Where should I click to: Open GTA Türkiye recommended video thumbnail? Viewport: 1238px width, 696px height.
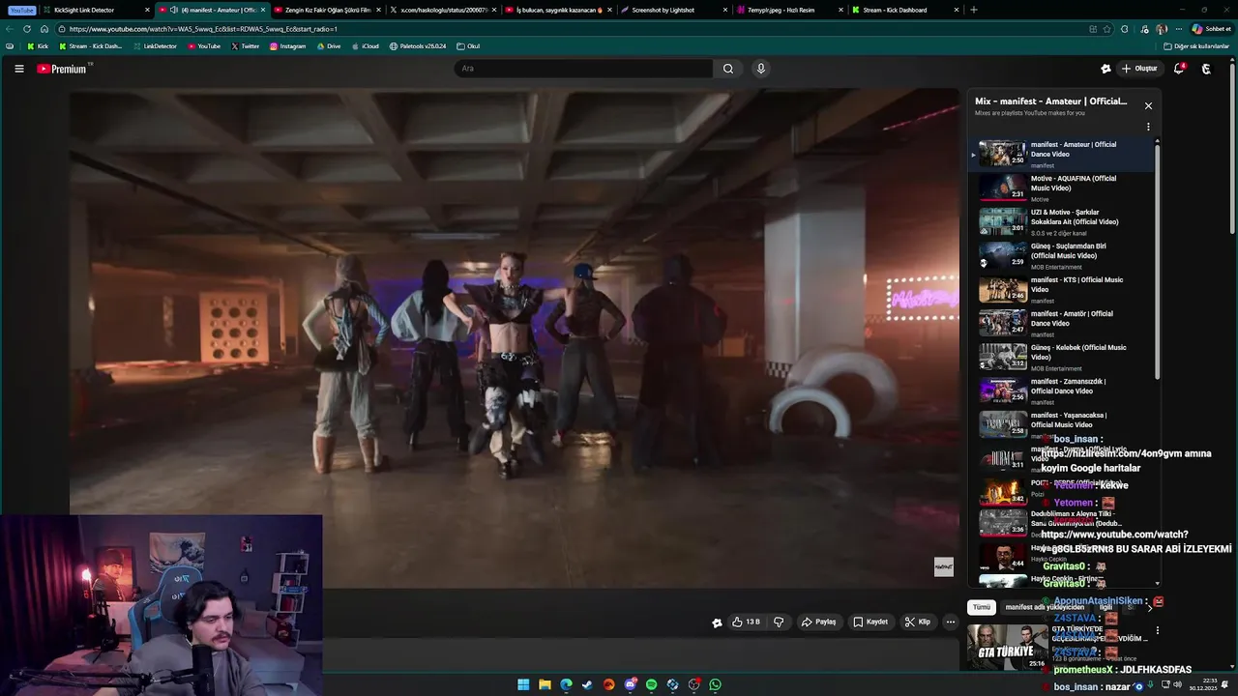1008,647
